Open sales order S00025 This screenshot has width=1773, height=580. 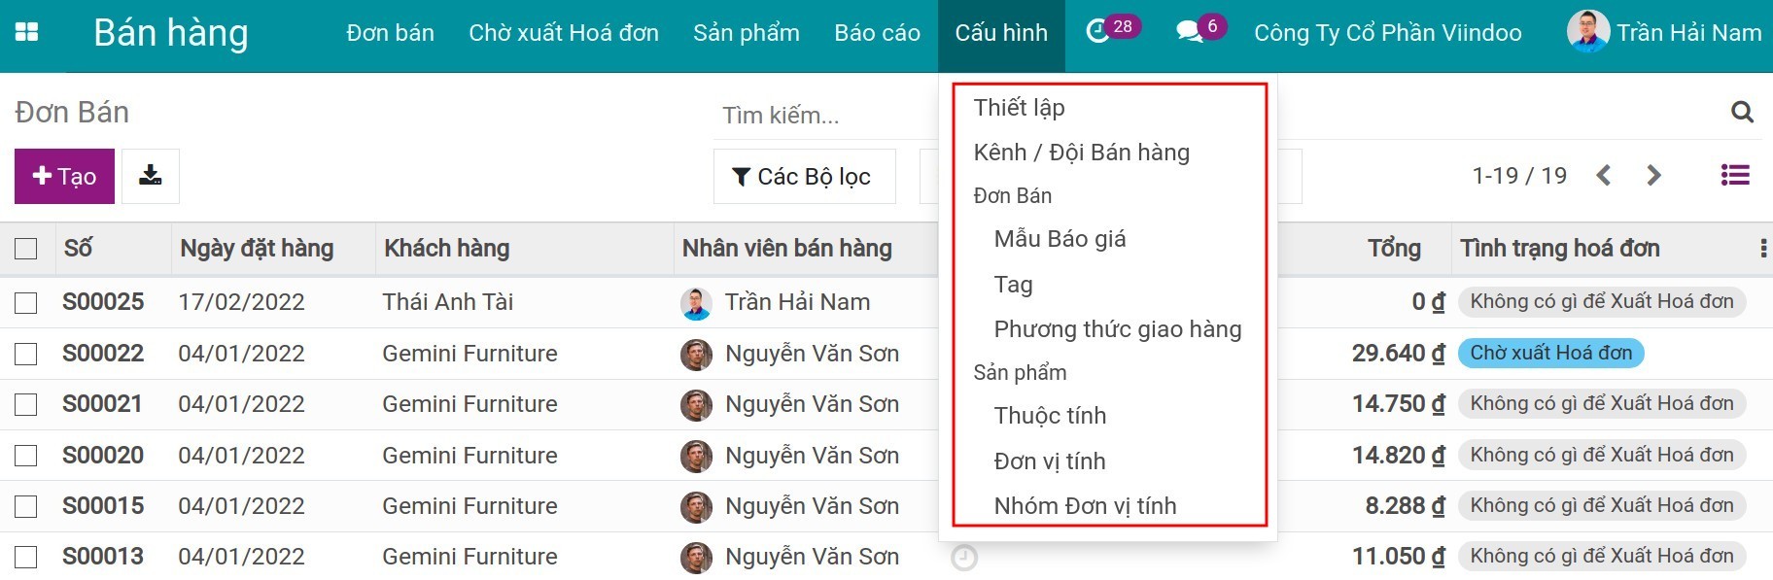click(103, 302)
